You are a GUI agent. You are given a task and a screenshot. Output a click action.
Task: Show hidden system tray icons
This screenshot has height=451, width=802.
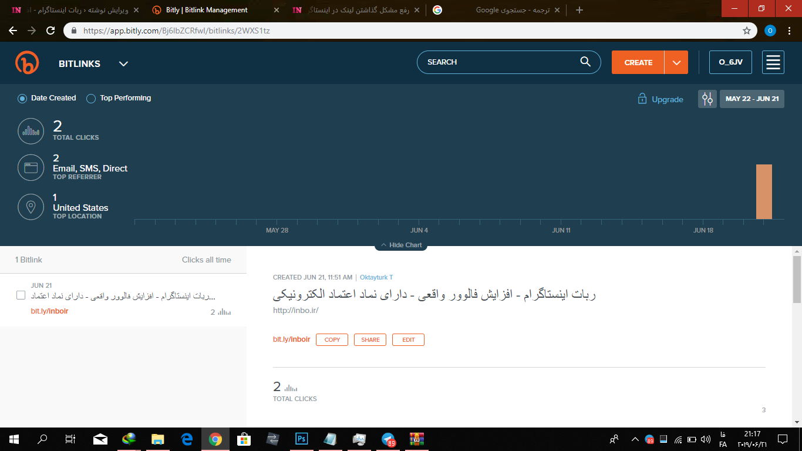pos(635,439)
